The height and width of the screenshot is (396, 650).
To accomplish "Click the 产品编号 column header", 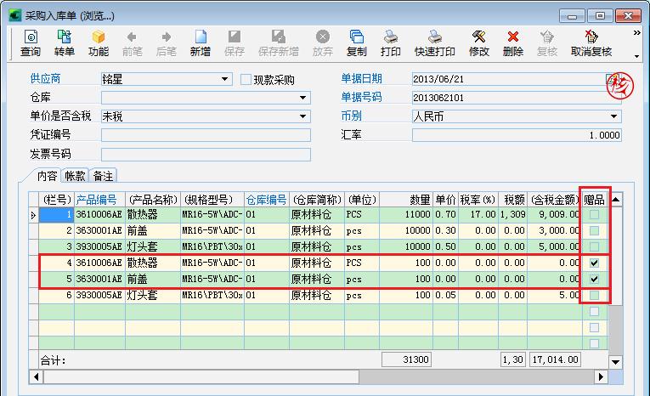I will [99, 200].
